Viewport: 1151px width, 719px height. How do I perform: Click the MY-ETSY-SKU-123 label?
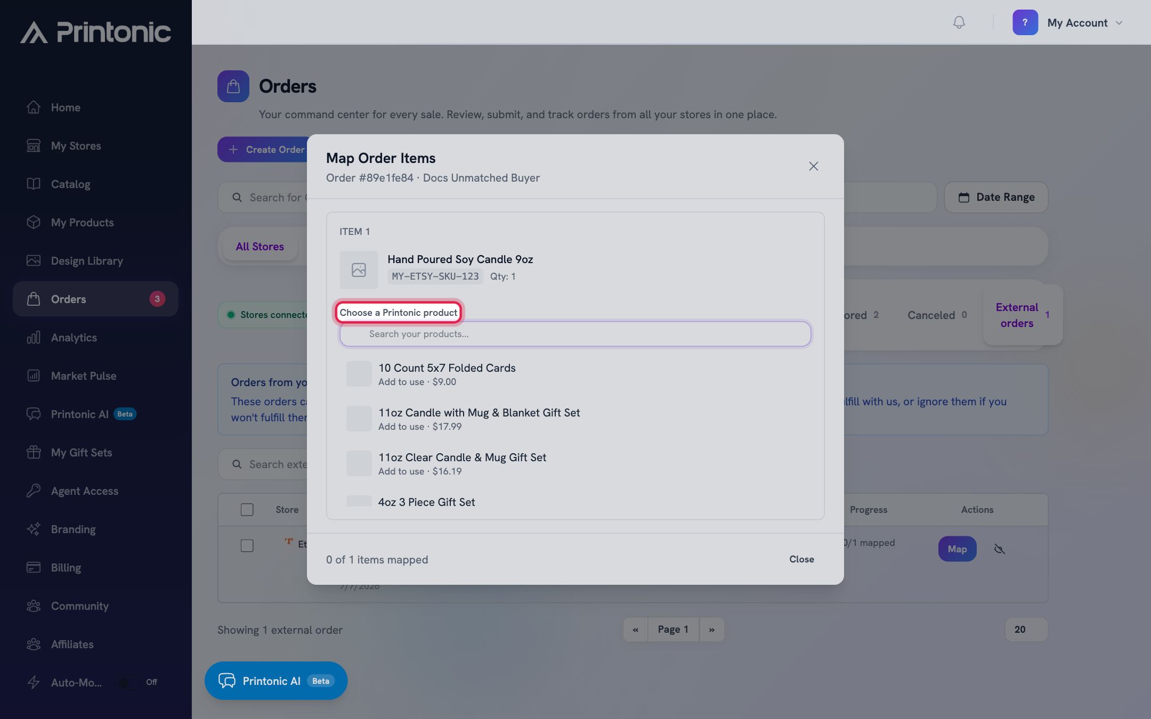tap(435, 276)
